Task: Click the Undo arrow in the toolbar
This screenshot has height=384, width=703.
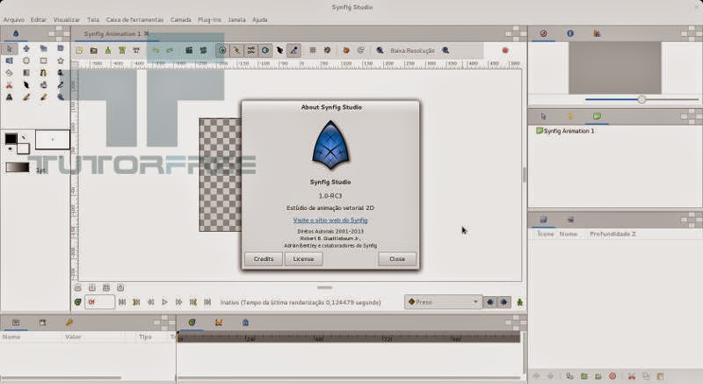Action: (x=156, y=50)
